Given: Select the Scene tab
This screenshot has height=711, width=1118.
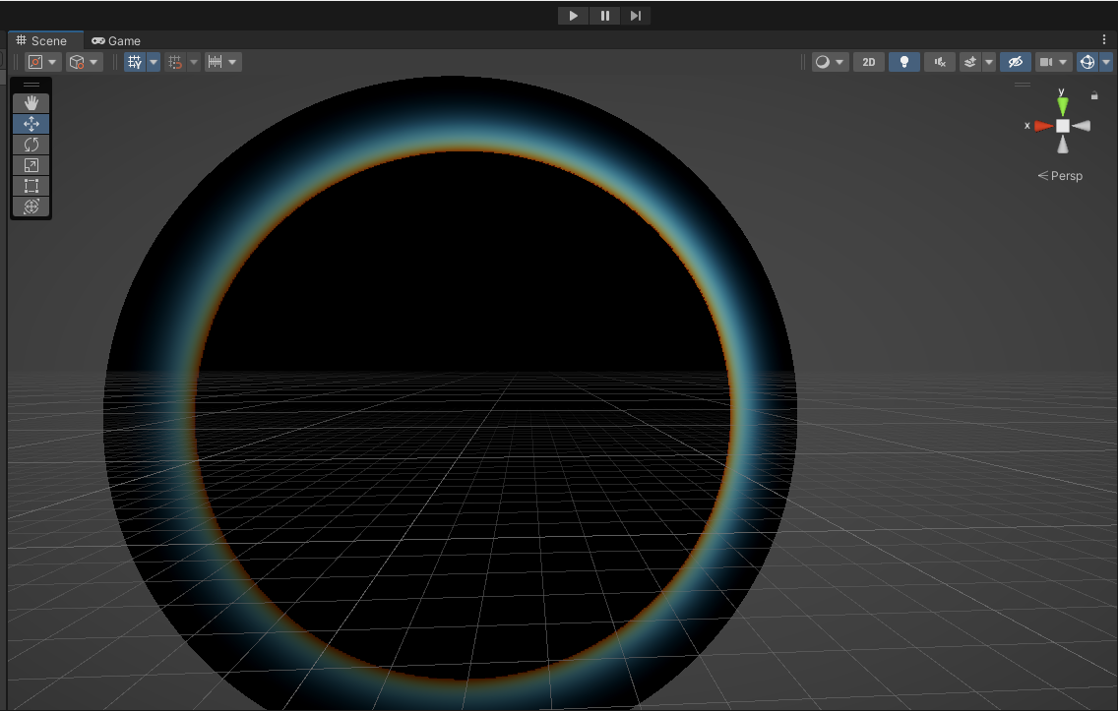Looking at the screenshot, I should (x=45, y=40).
